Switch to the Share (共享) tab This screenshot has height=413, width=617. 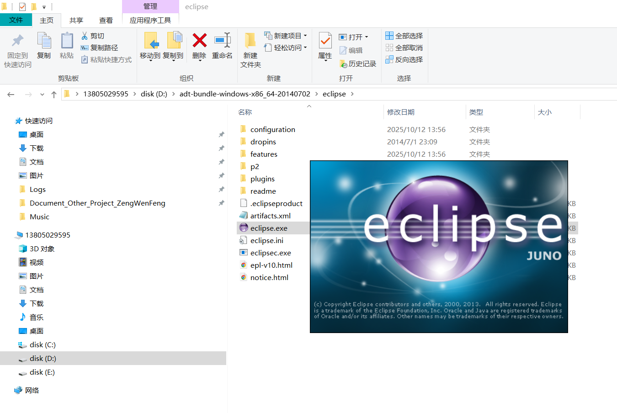pyautogui.click(x=76, y=20)
